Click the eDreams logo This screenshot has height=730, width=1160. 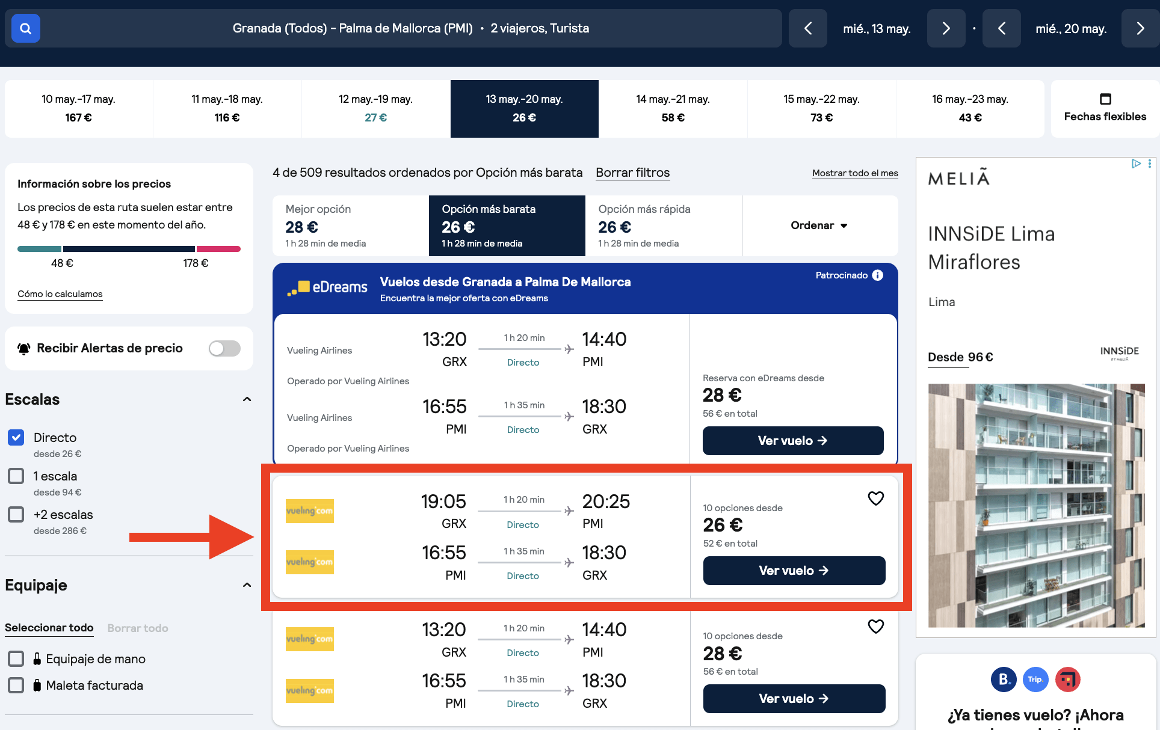pos(327,287)
